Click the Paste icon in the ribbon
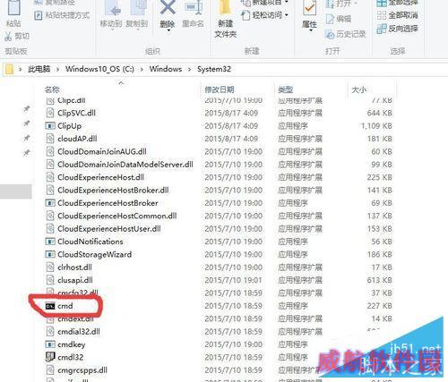The image size is (448, 382). pyautogui.click(x=13, y=8)
